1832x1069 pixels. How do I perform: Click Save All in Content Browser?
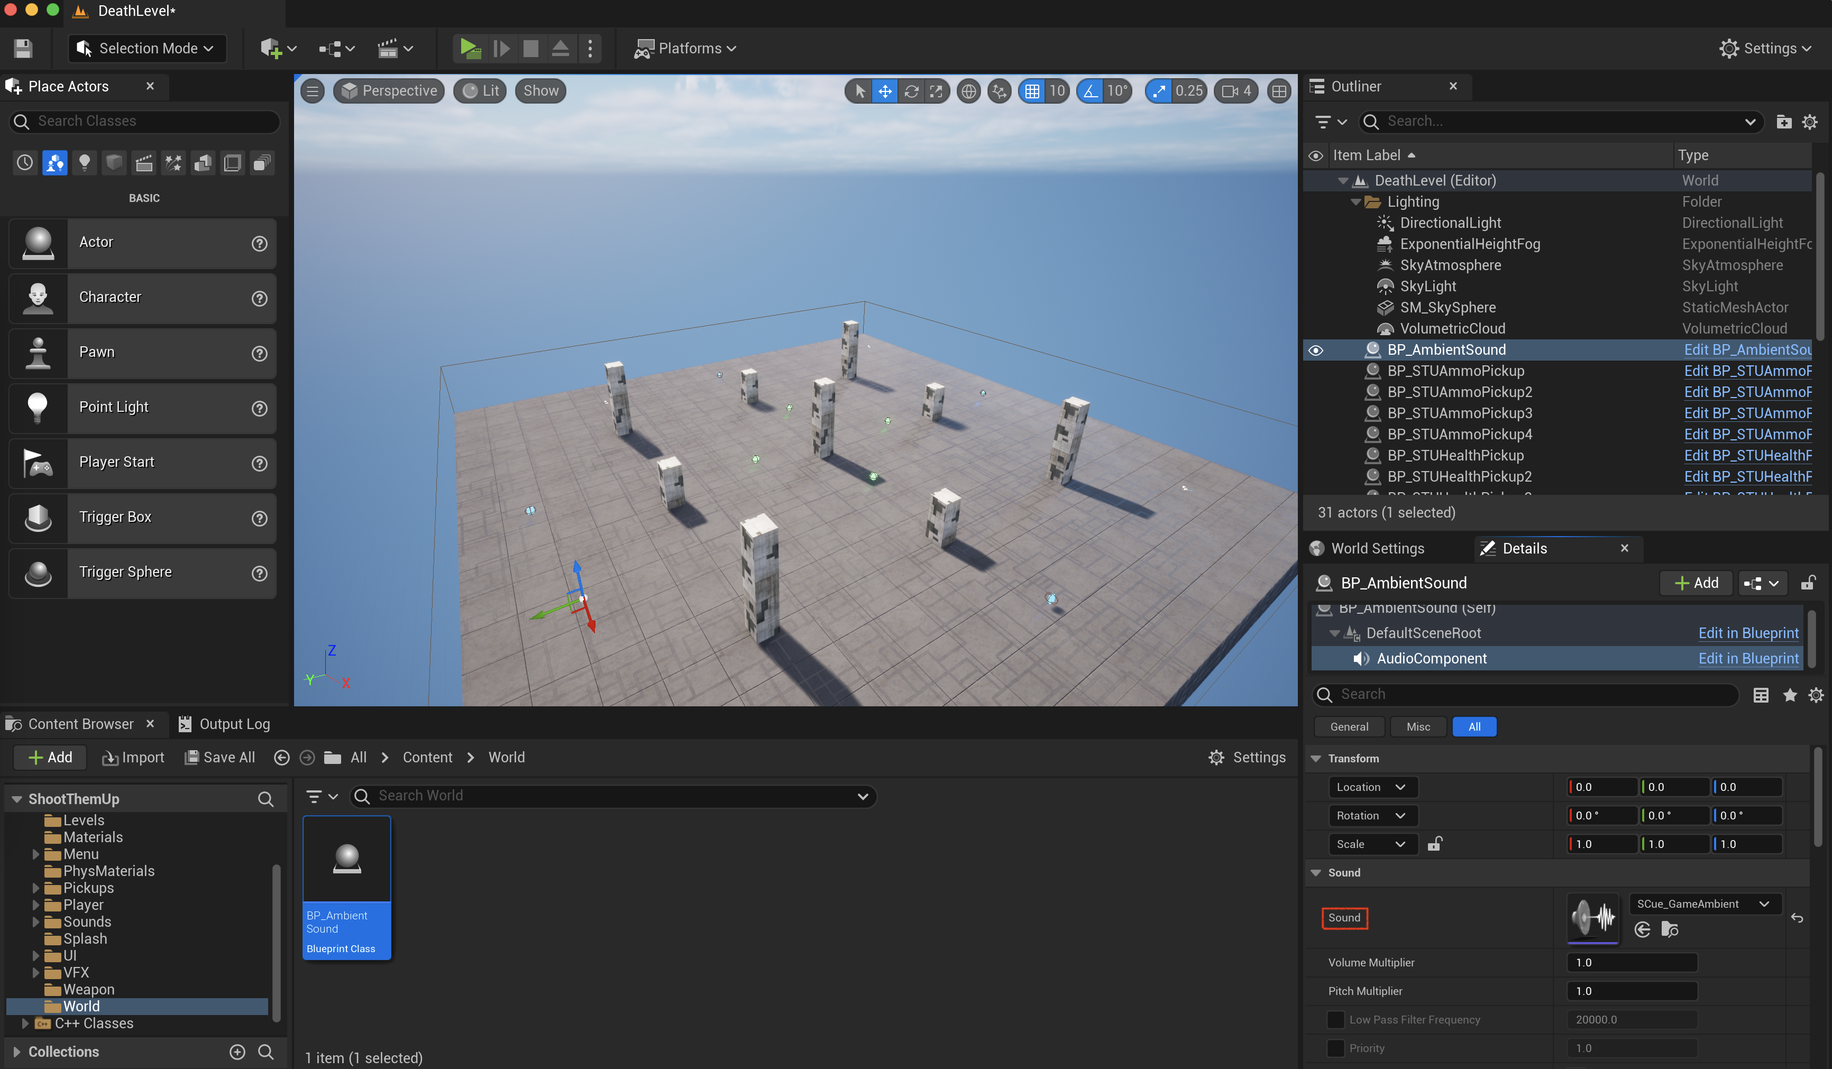219,757
